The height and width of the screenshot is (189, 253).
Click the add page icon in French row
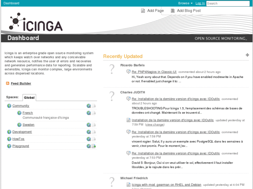pyautogui.click(x=94, y=113)
